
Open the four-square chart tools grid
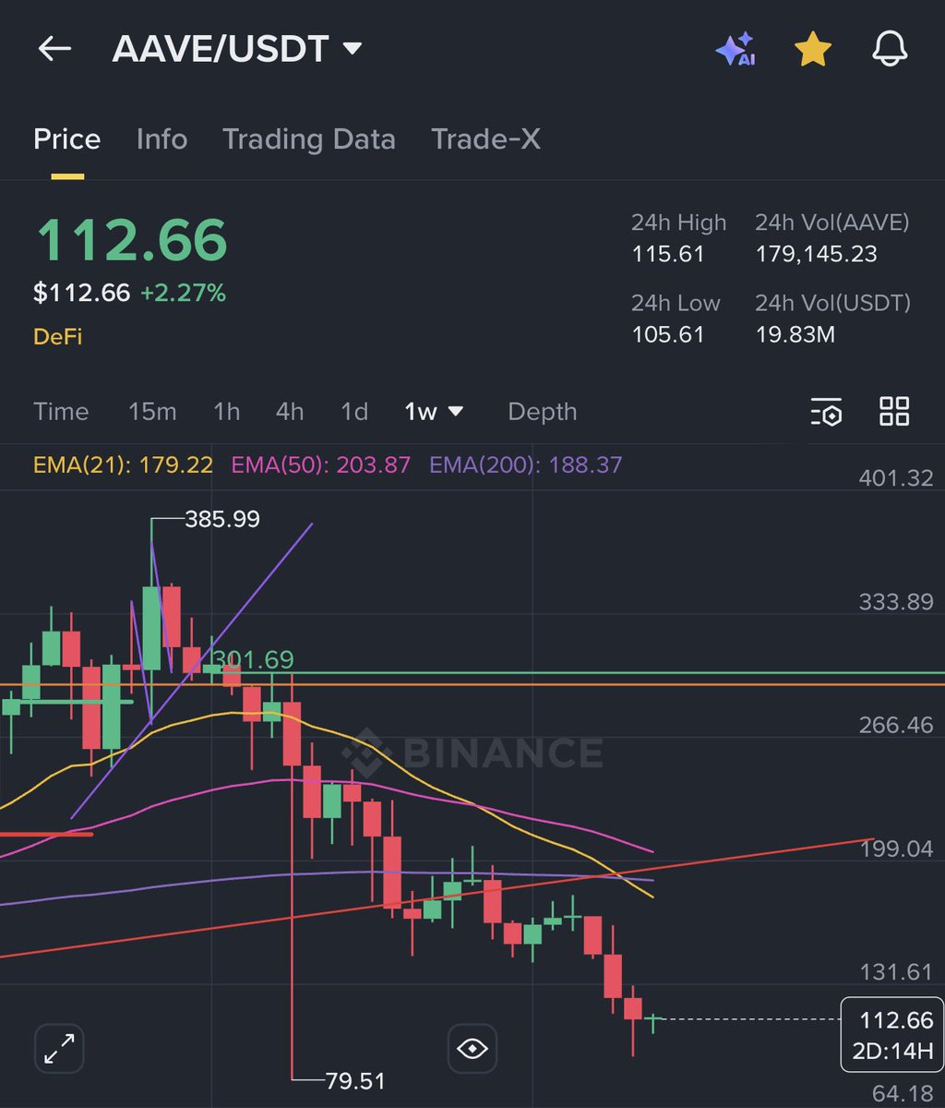(894, 411)
